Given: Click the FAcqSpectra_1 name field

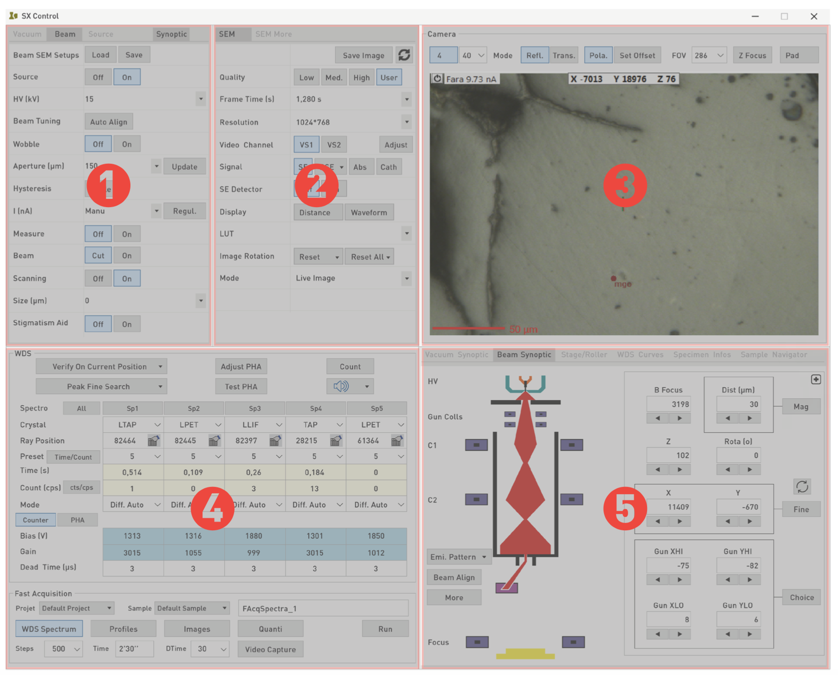Looking at the screenshot, I should [323, 608].
